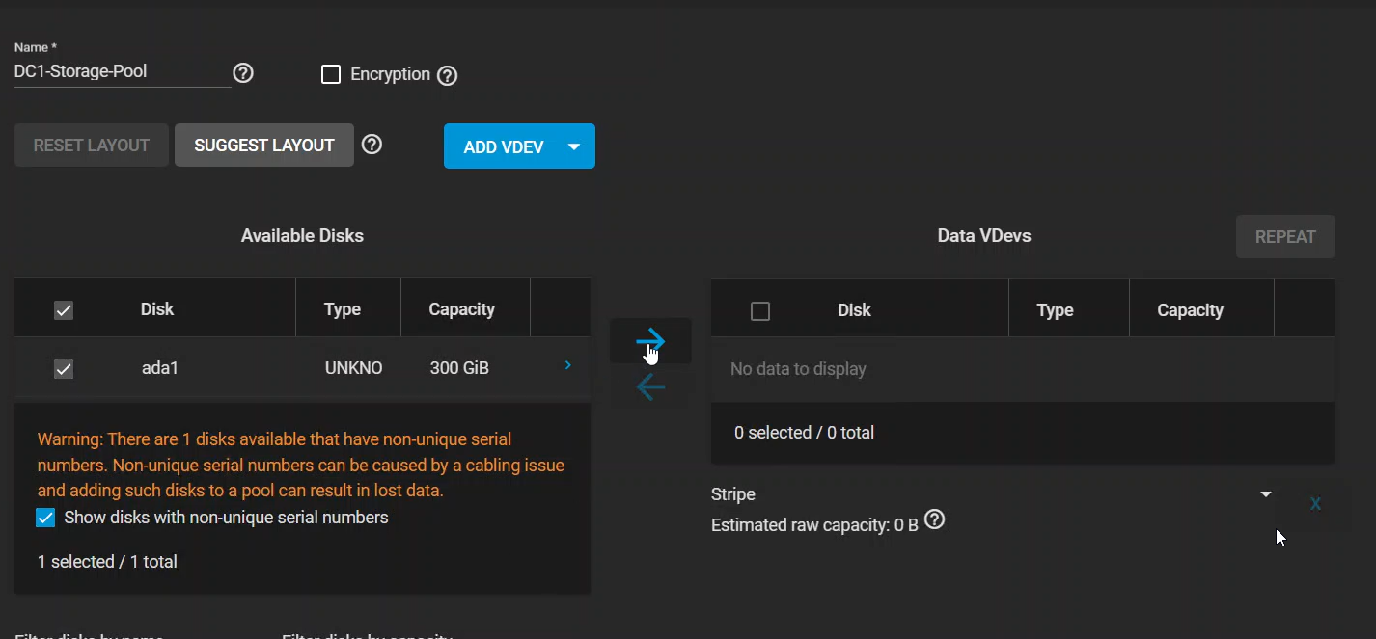Click help icon next to pool name

[243, 73]
